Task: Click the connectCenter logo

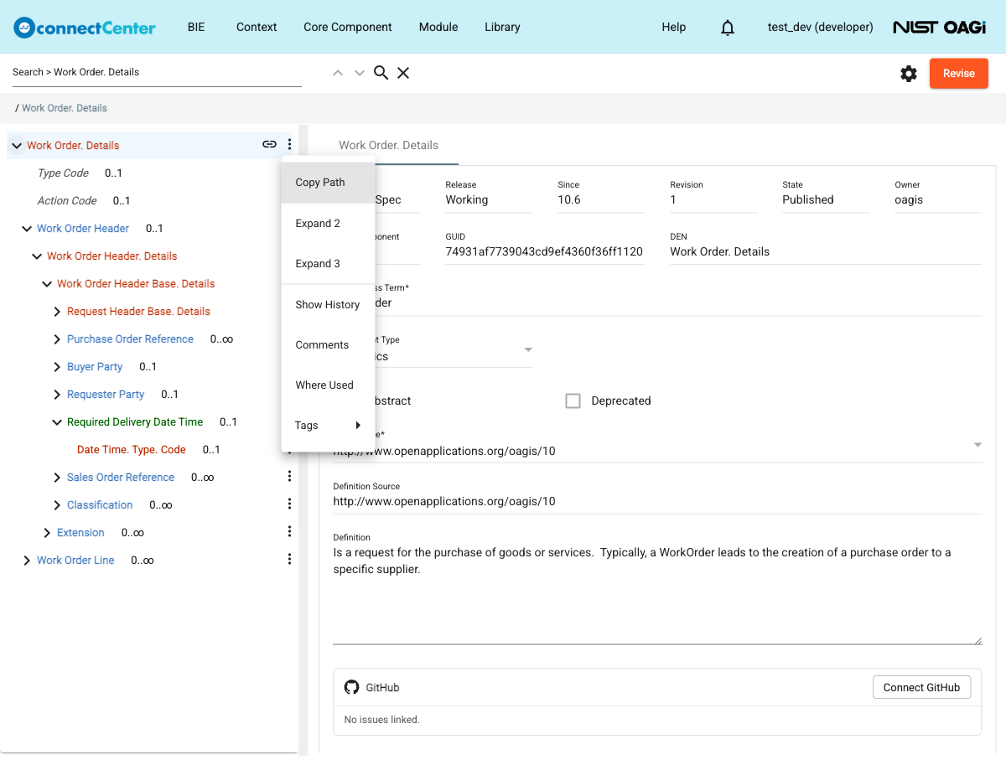Action: coord(85,28)
